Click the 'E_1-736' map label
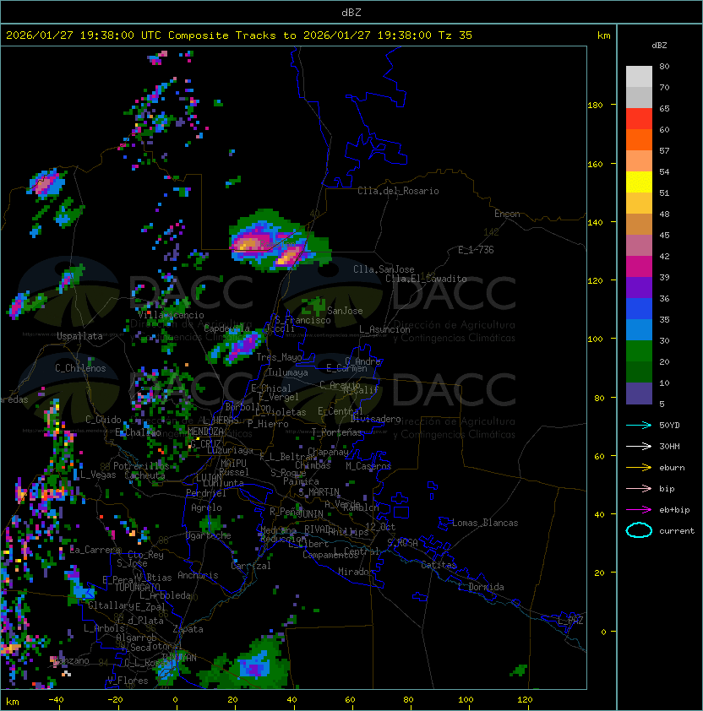 476,250
